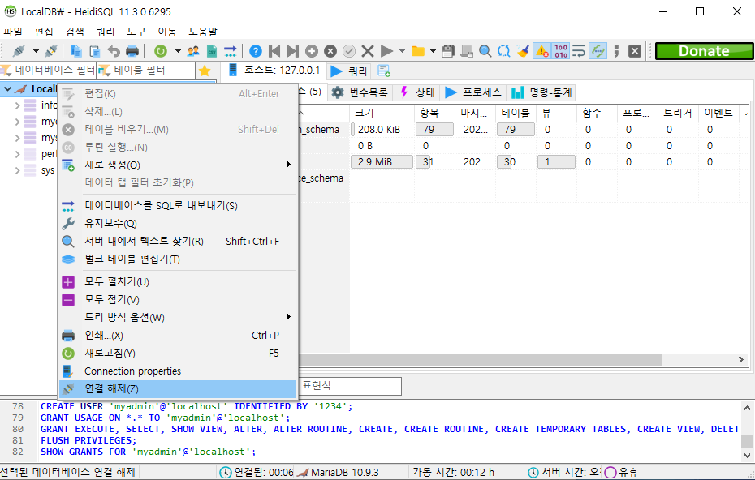Open the blue help question icon
Screen dimensions: 755x480
coord(256,51)
